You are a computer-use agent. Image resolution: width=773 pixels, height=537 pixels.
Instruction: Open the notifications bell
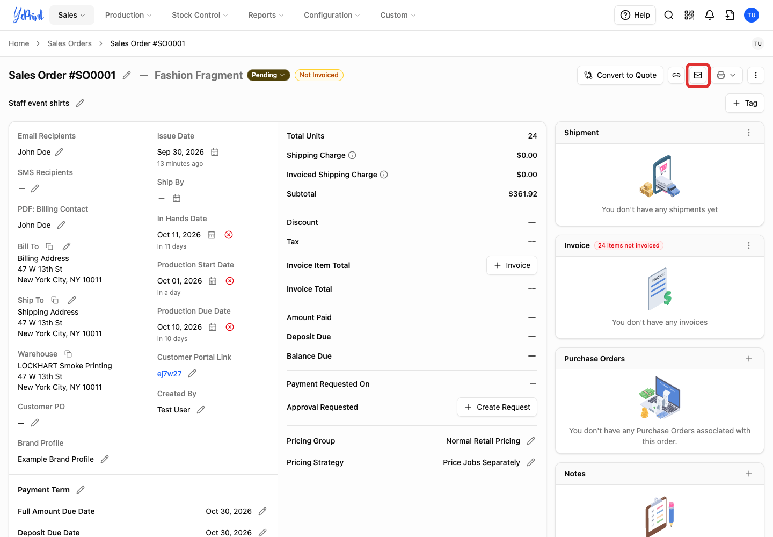[710, 15]
